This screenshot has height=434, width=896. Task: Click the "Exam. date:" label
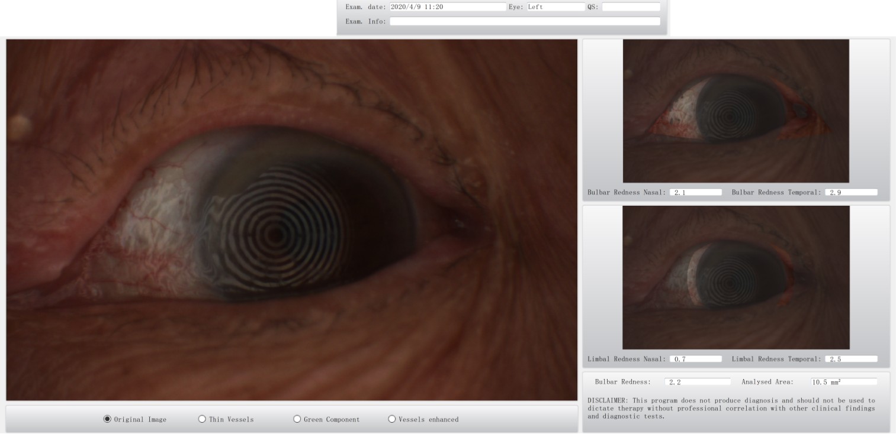coord(365,7)
